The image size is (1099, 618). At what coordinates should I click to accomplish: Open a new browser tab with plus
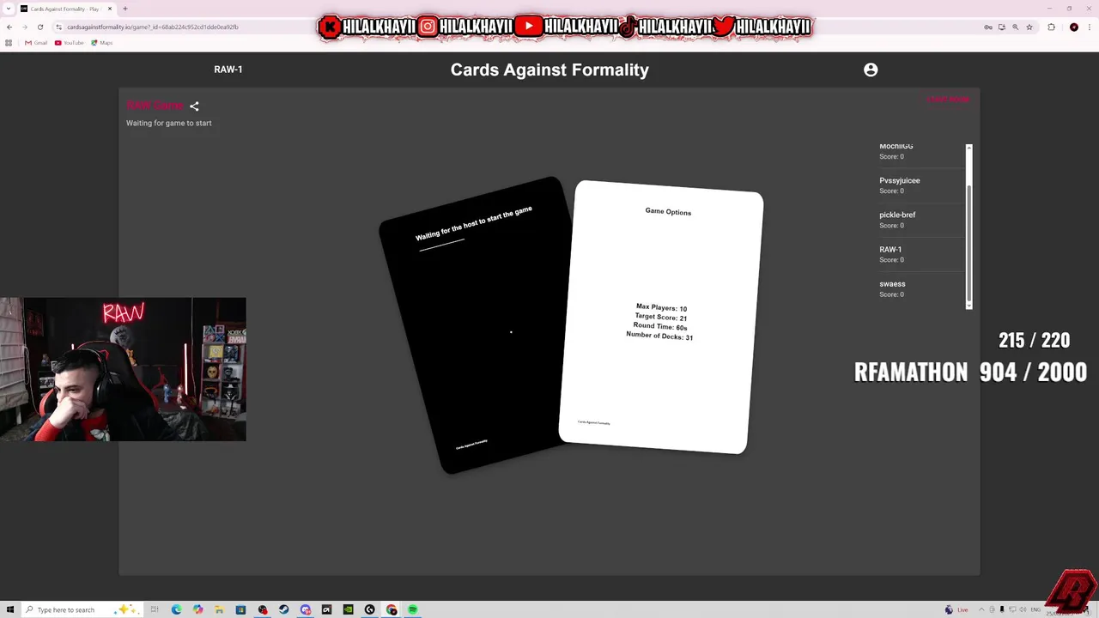pos(124,9)
